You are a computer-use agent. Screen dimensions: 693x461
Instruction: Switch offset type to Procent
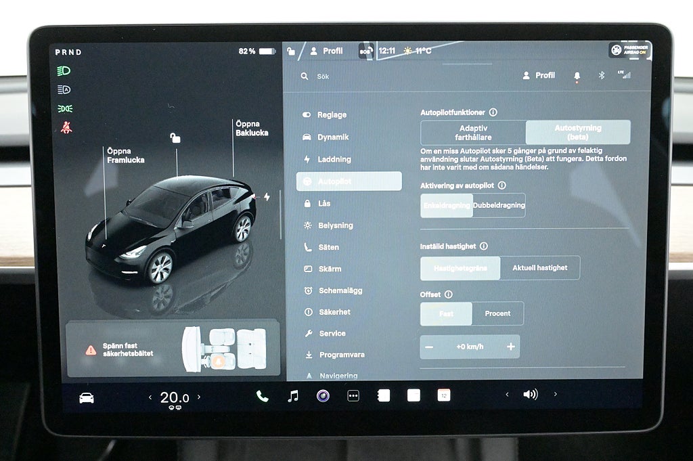pos(497,313)
